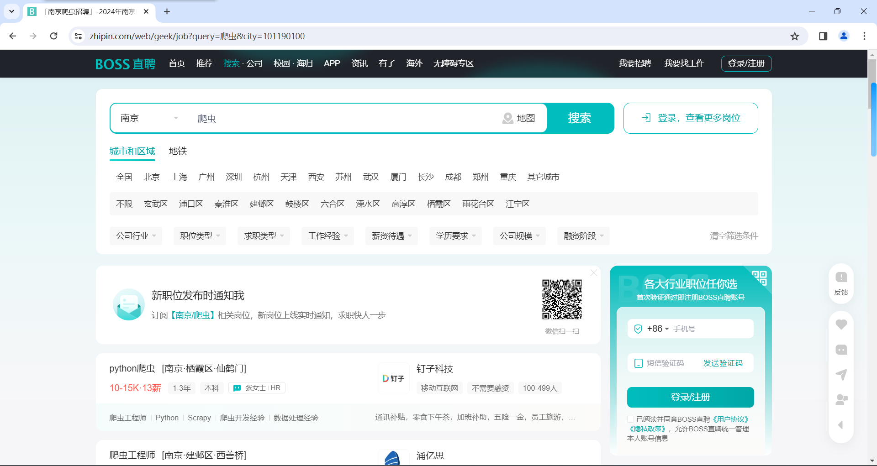This screenshot has width=877, height=466.
Task: Open the Chrome profile avatar
Action: coord(844,36)
